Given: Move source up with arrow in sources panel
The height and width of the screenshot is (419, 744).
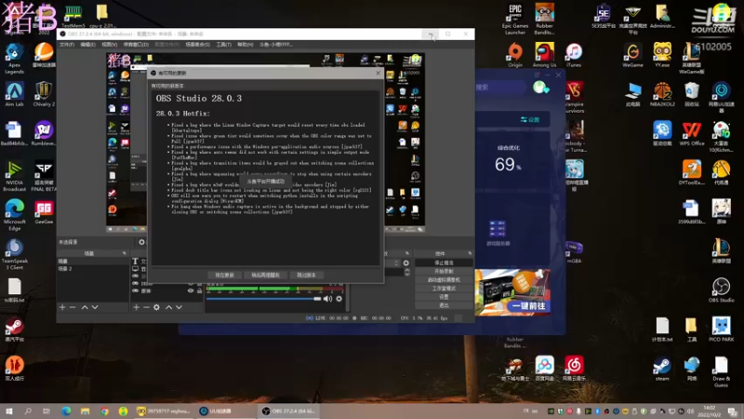Looking at the screenshot, I should pos(168,307).
